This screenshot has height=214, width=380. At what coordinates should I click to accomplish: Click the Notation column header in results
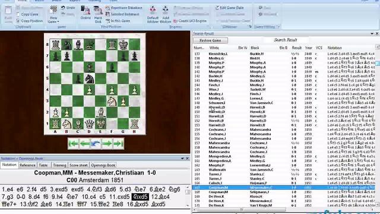335,48
